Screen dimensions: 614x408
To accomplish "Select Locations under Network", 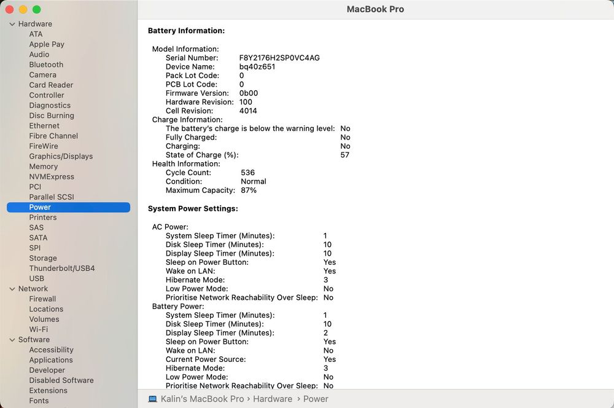I will (46, 309).
